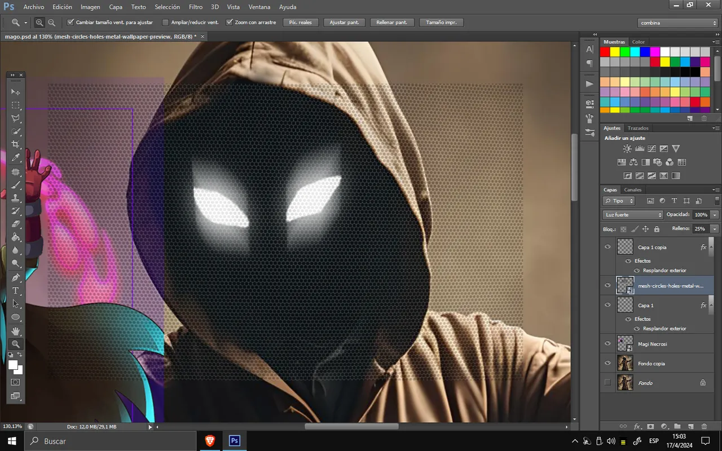
Task: Open the Archivo menu
Action: [x=34, y=7]
